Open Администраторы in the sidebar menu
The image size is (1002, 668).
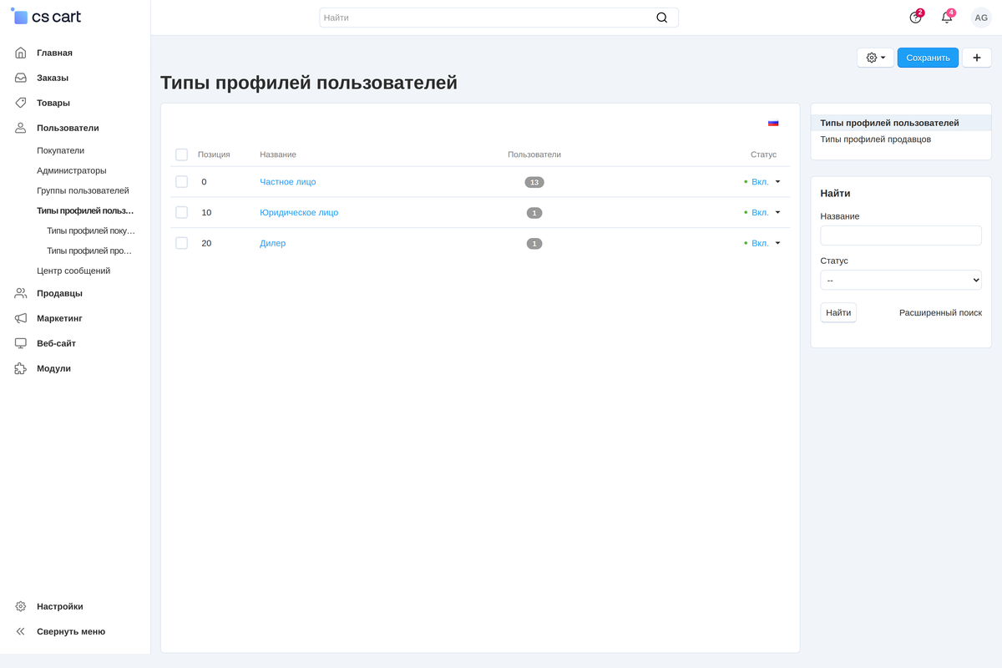pyautogui.click(x=72, y=170)
